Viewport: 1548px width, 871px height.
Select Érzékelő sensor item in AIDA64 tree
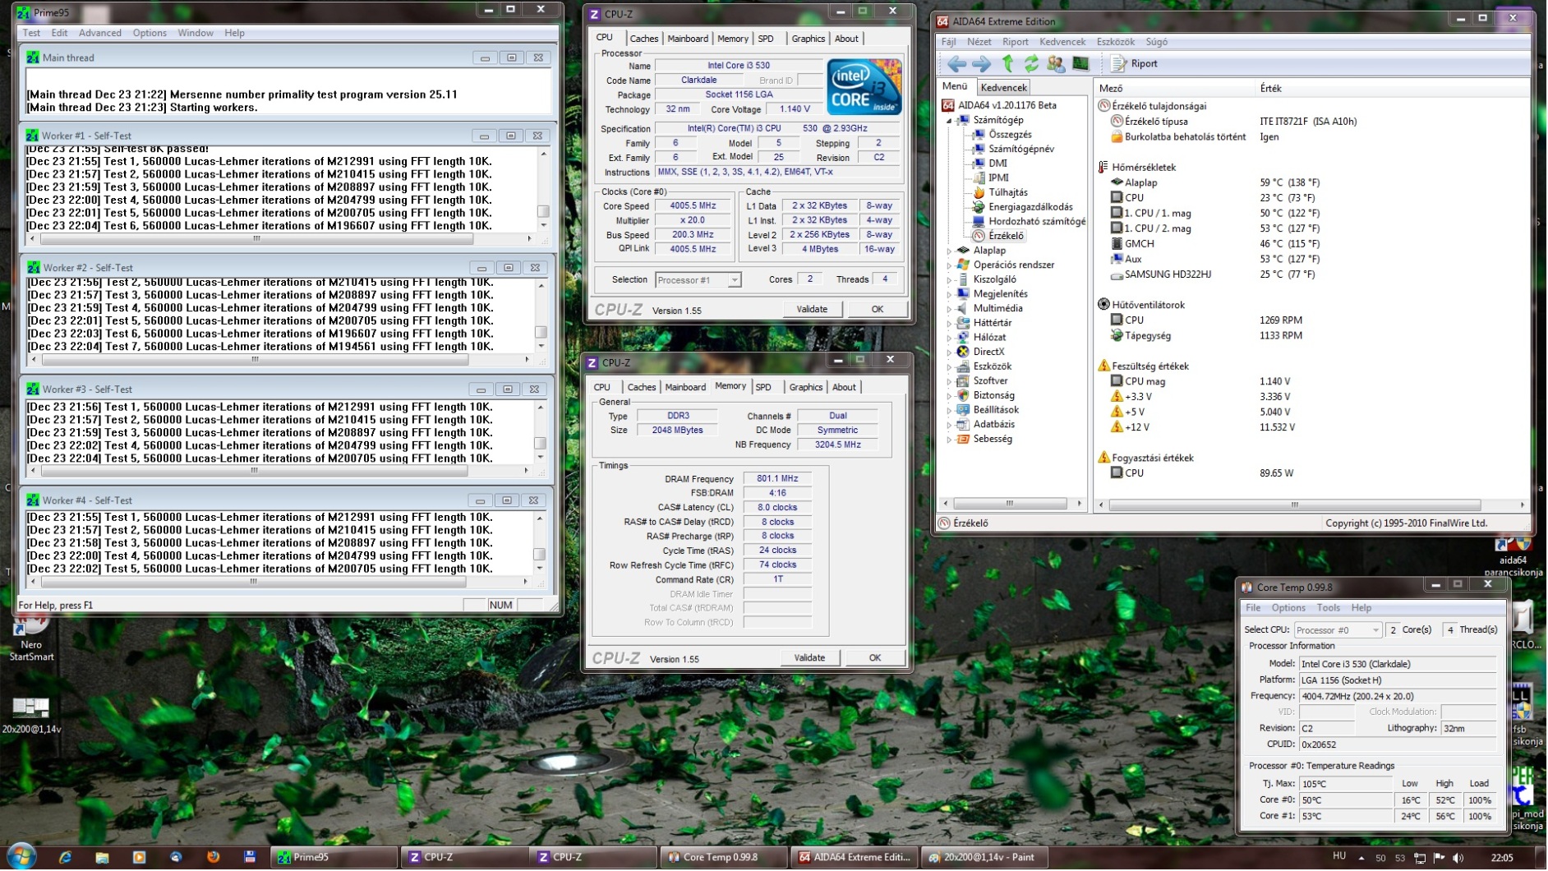[1006, 236]
